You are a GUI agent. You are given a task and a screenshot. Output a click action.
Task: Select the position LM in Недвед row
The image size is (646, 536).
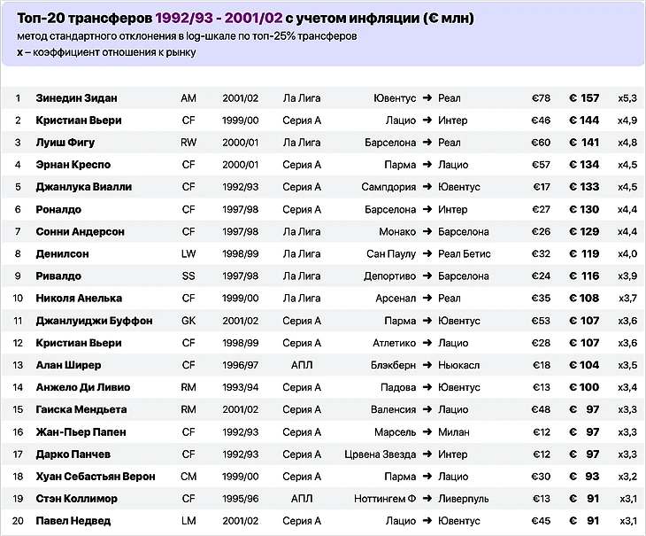pyautogui.click(x=188, y=521)
